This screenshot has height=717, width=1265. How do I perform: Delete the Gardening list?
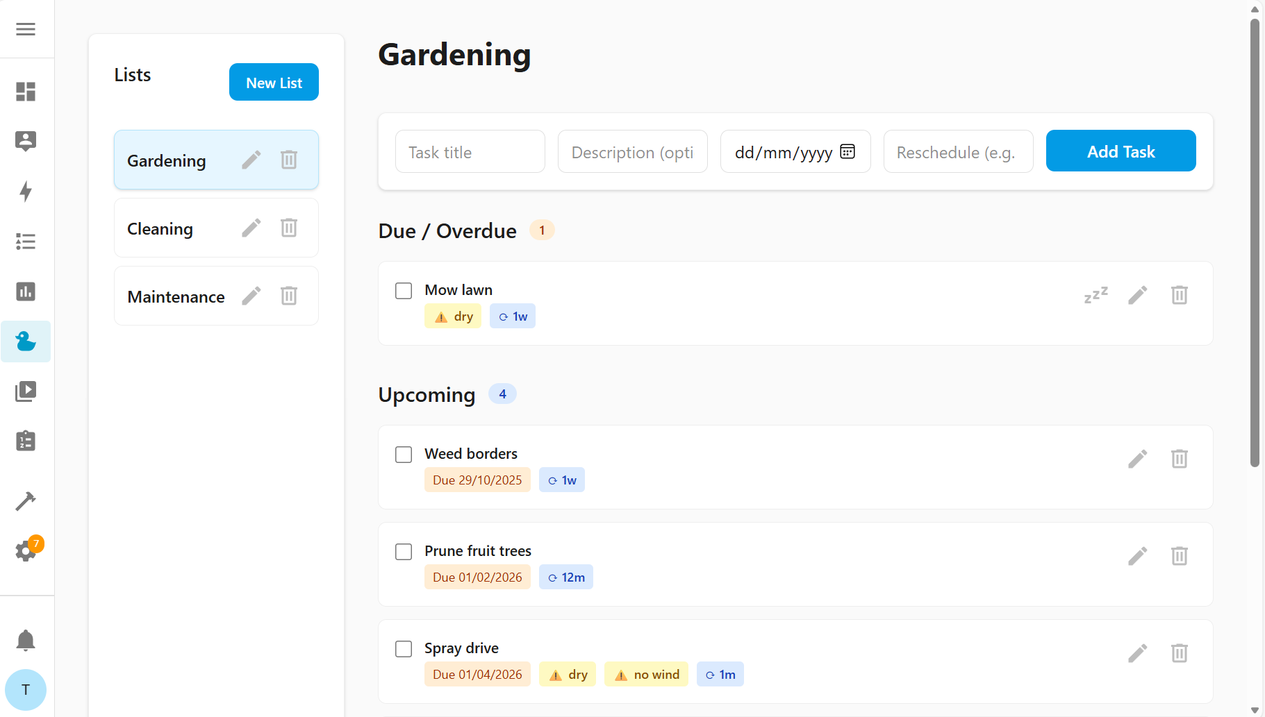289,160
